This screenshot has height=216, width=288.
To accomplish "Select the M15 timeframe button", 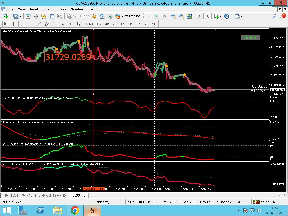I will point(107,24).
